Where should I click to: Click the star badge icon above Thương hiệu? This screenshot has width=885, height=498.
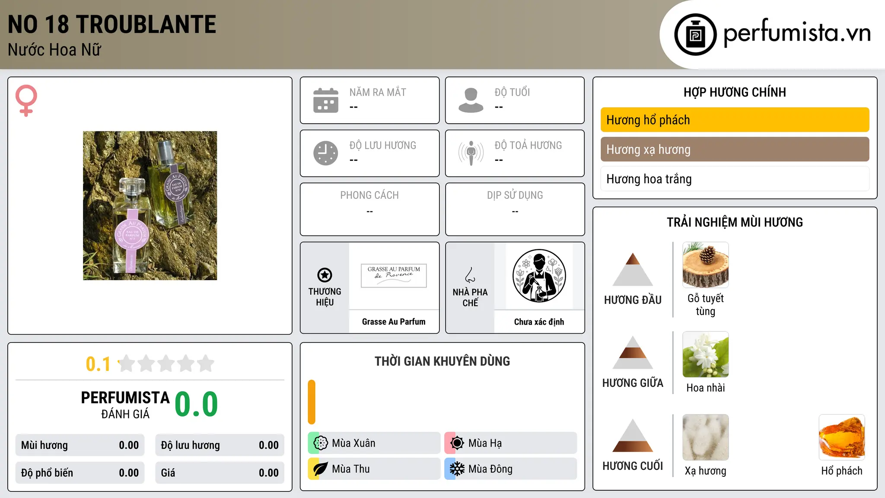tap(325, 275)
